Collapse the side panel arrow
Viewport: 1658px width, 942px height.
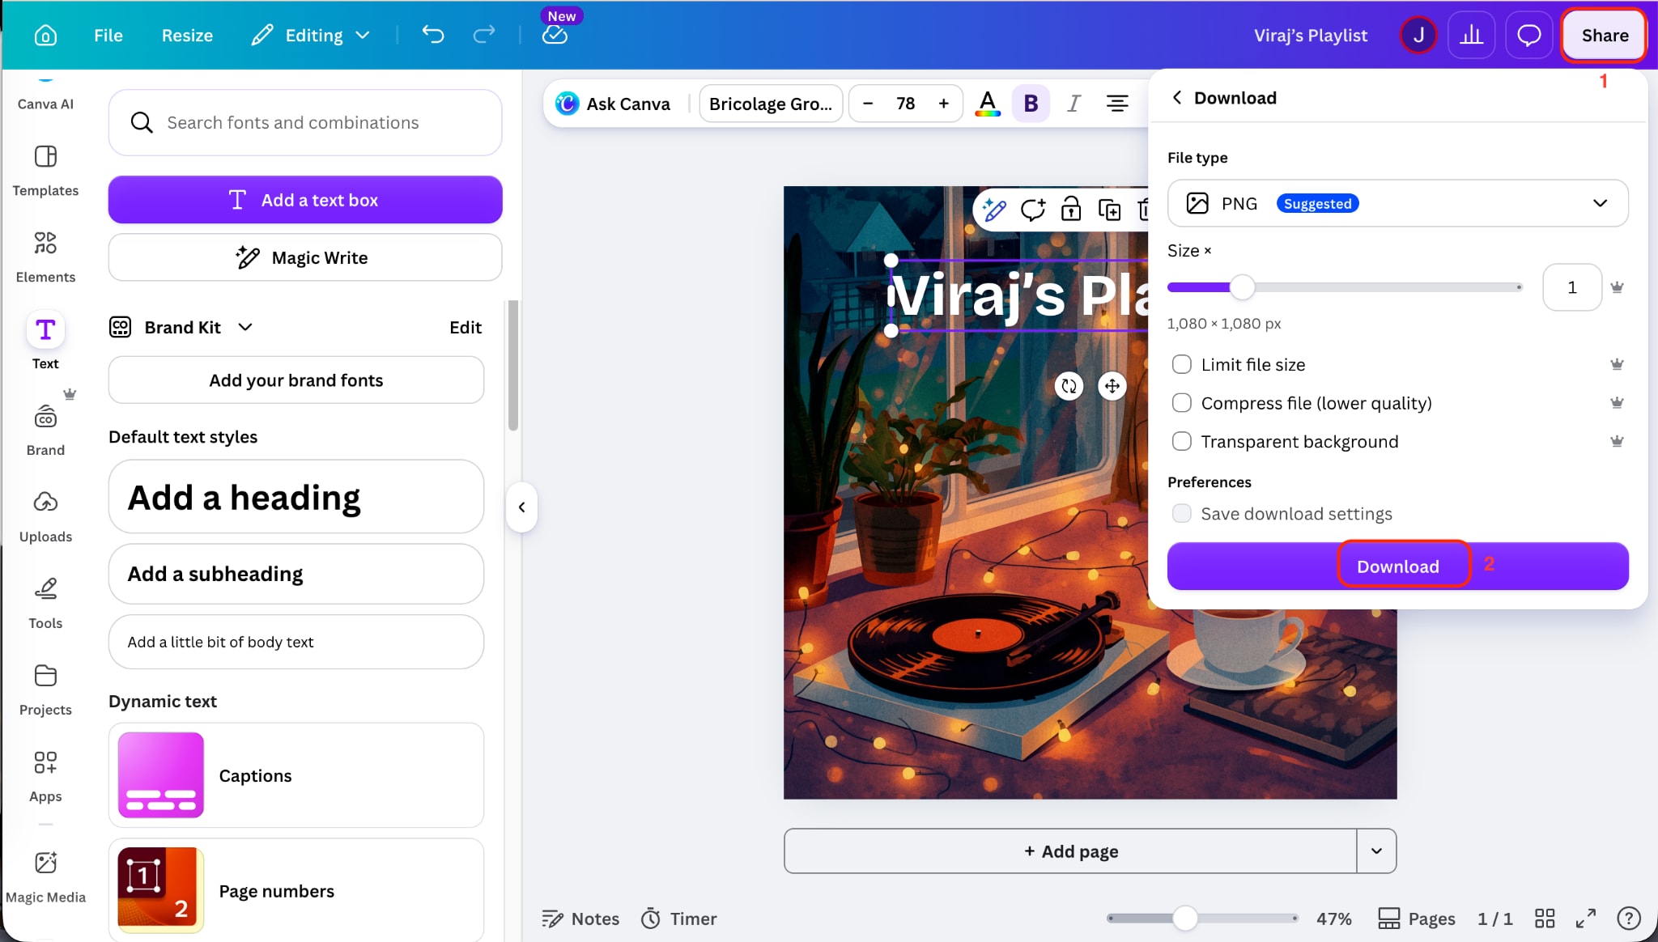point(521,507)
